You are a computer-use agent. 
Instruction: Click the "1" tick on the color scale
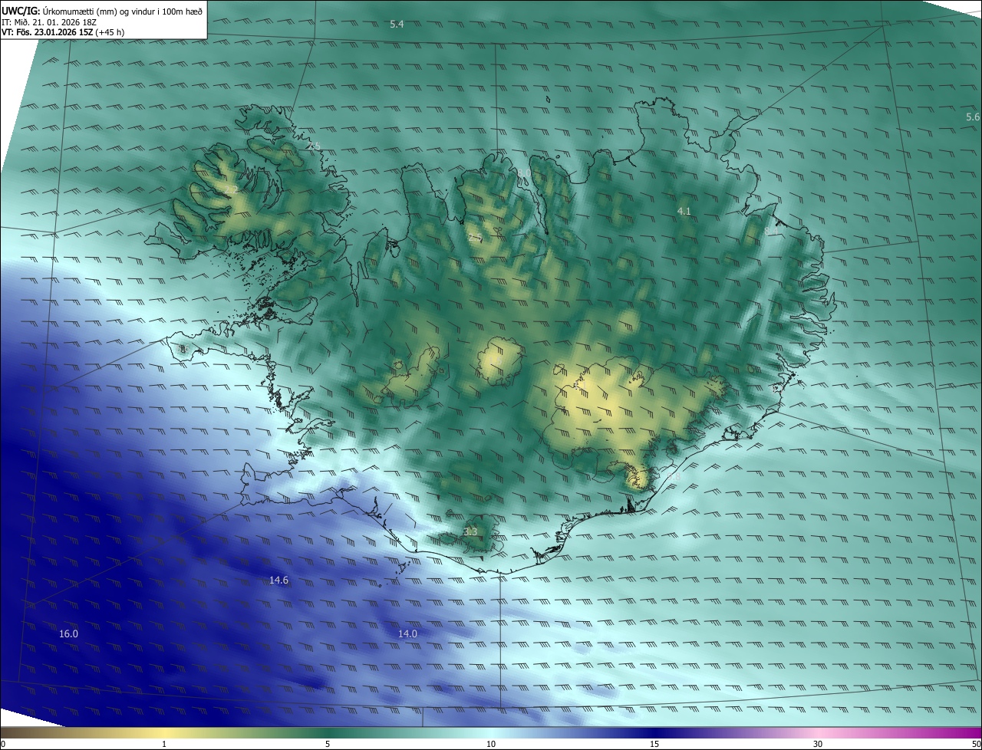[x=164, y=744]
